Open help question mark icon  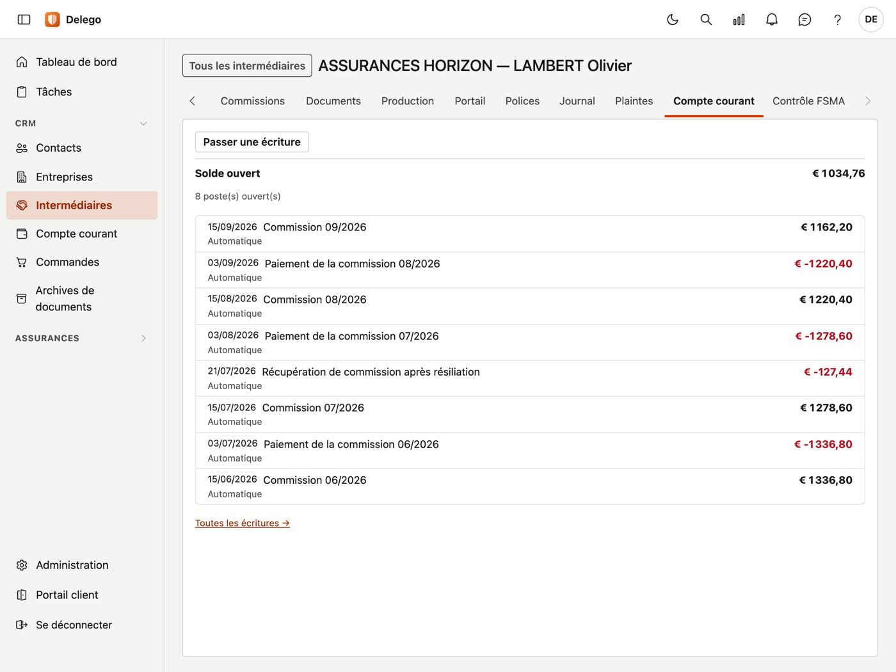[x=837, y=19]
